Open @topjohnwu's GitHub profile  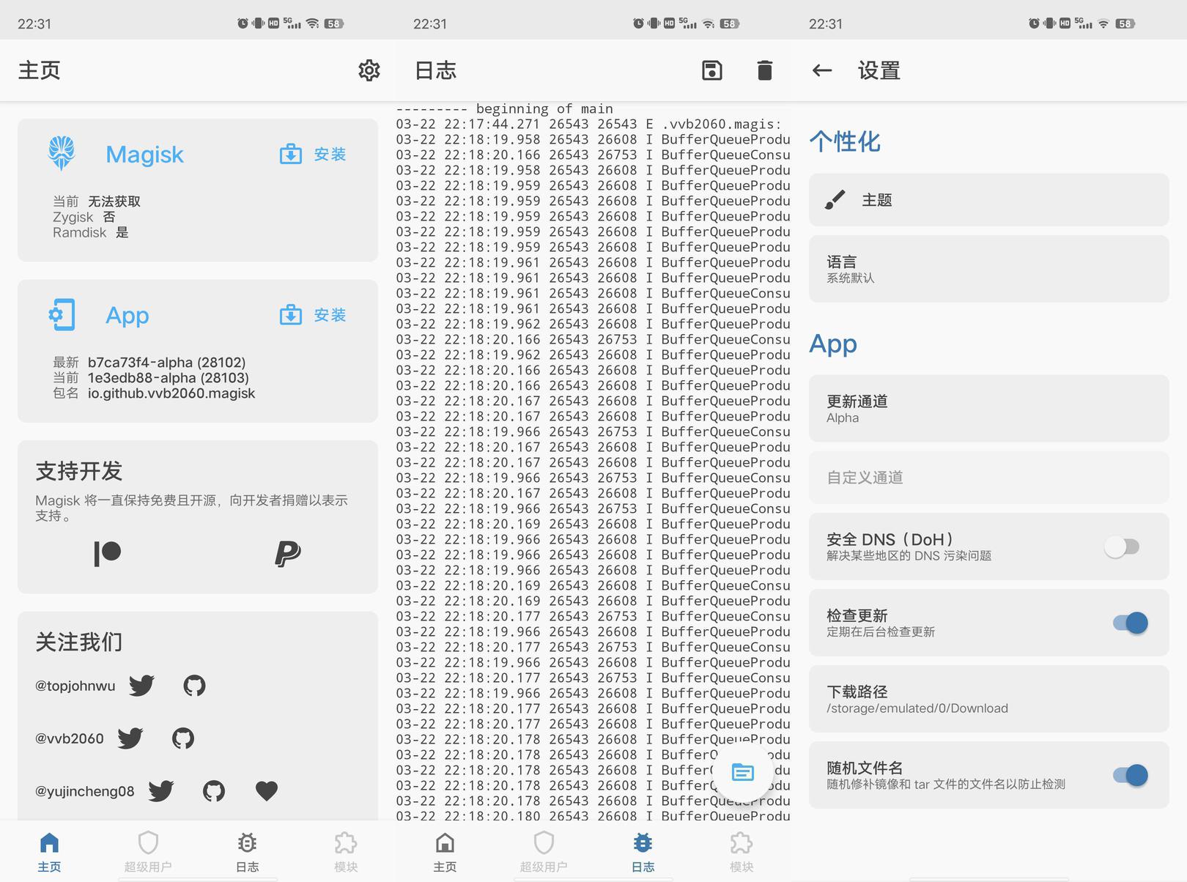(x=194, y=686)
